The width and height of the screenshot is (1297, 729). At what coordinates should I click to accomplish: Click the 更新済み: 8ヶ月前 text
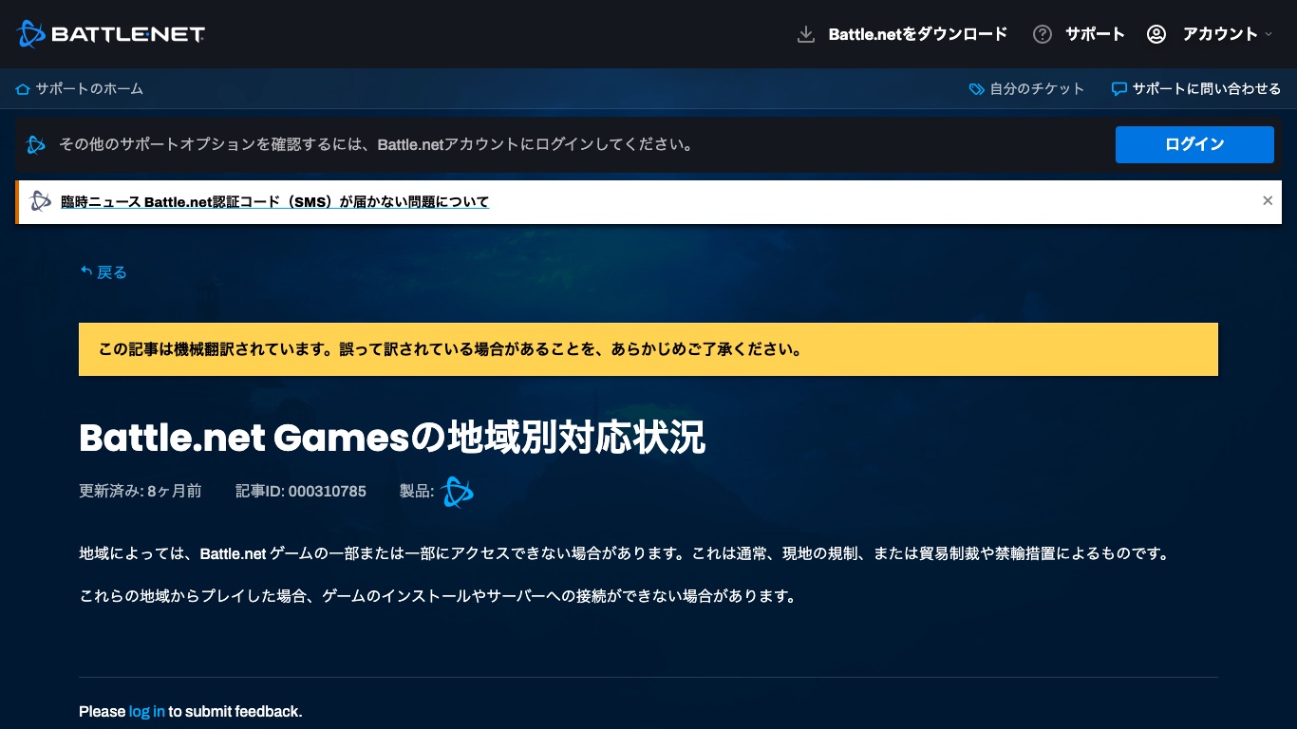[x=141, y=492]
